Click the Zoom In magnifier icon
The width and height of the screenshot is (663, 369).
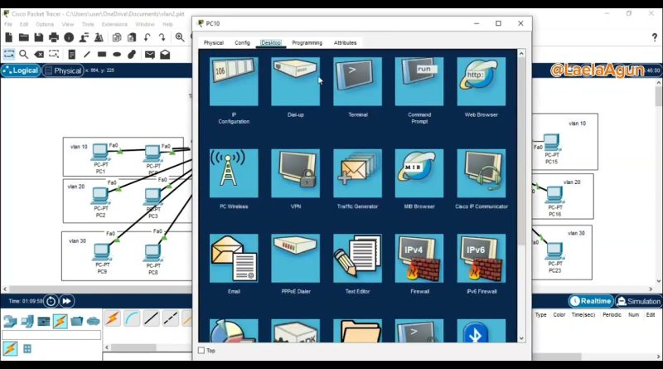(x=180, y=37)
